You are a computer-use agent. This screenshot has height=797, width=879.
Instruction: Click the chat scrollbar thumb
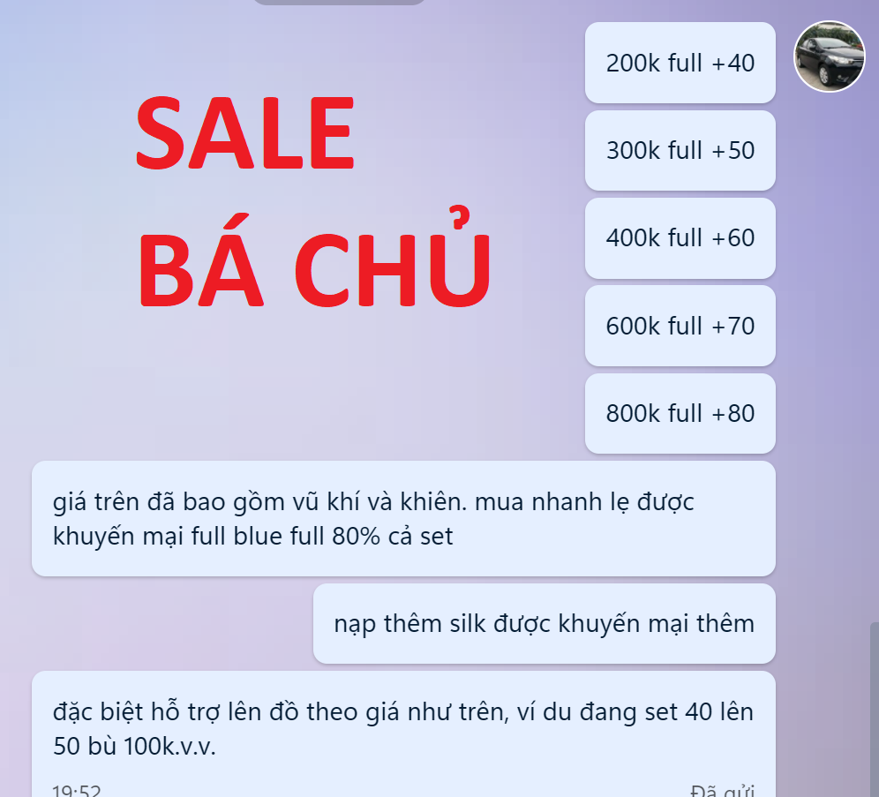tap(874, 710)
